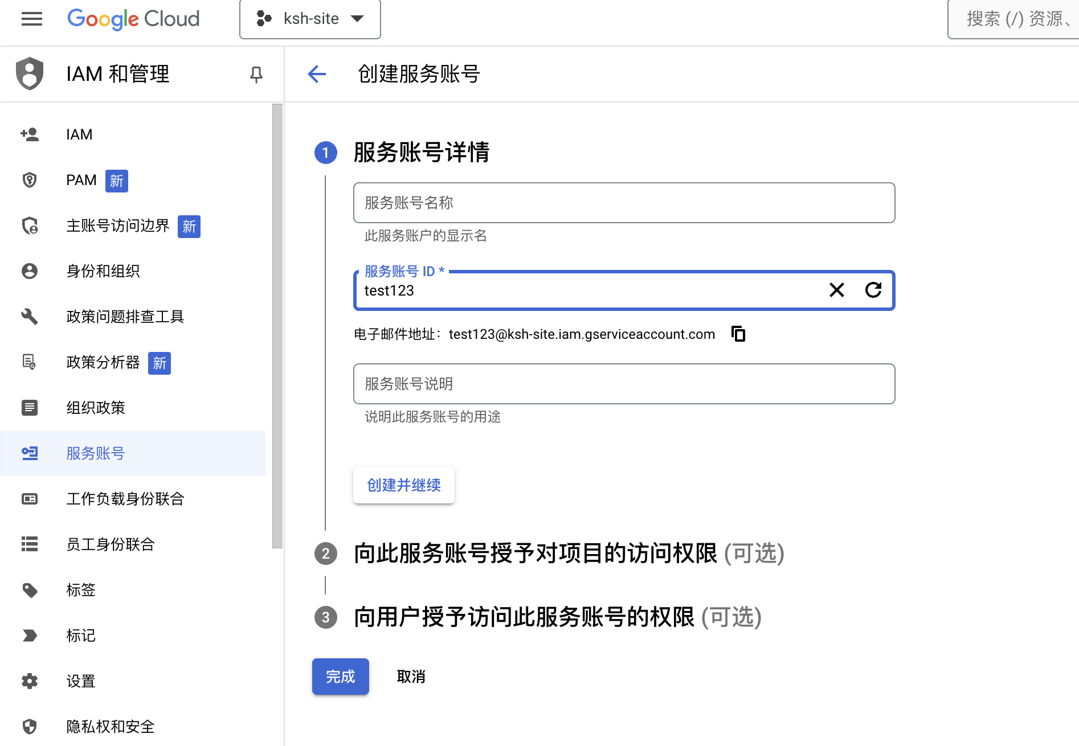1079x746 pixels.
Task: Click the 新 badge next to PAM
Action: tap(117, 181)
